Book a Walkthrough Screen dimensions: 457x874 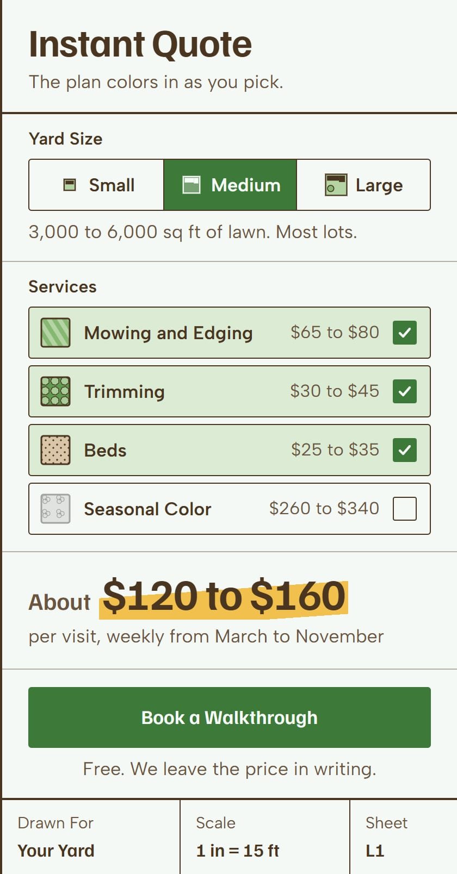click(230, 717)
